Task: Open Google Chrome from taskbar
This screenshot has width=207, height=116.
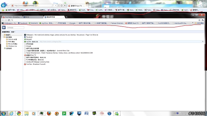Action: click(x=19, y=113)
